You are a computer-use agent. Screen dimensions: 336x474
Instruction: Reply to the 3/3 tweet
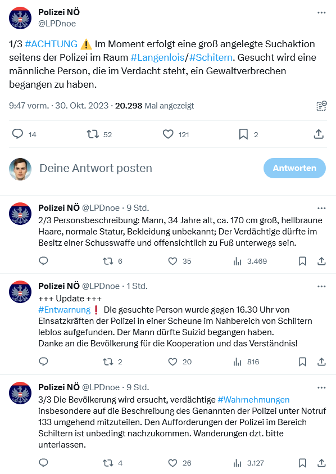(43, 463)
